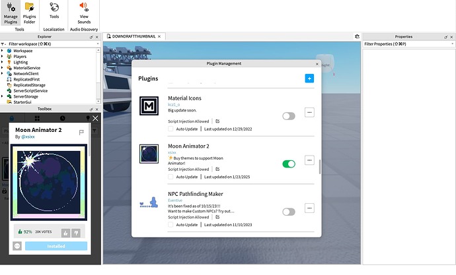456x275 pixels.
Task: Click the add plugin plus button
Action: (x=309, y=78)
